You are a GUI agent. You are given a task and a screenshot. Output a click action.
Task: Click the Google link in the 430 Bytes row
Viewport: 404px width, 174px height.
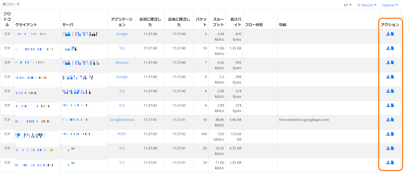(x=122, y=34)
